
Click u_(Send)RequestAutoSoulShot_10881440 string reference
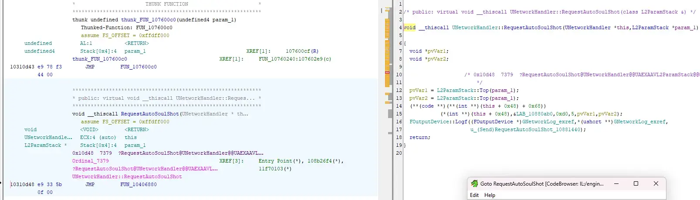click(x=526, y=129)
